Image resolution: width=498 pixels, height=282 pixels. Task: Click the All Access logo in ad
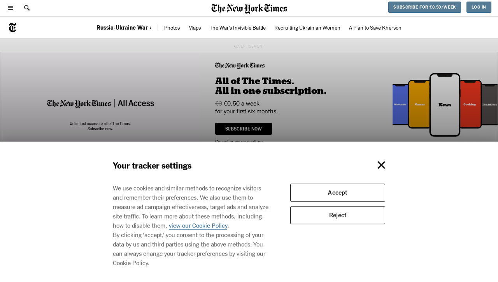100,103
